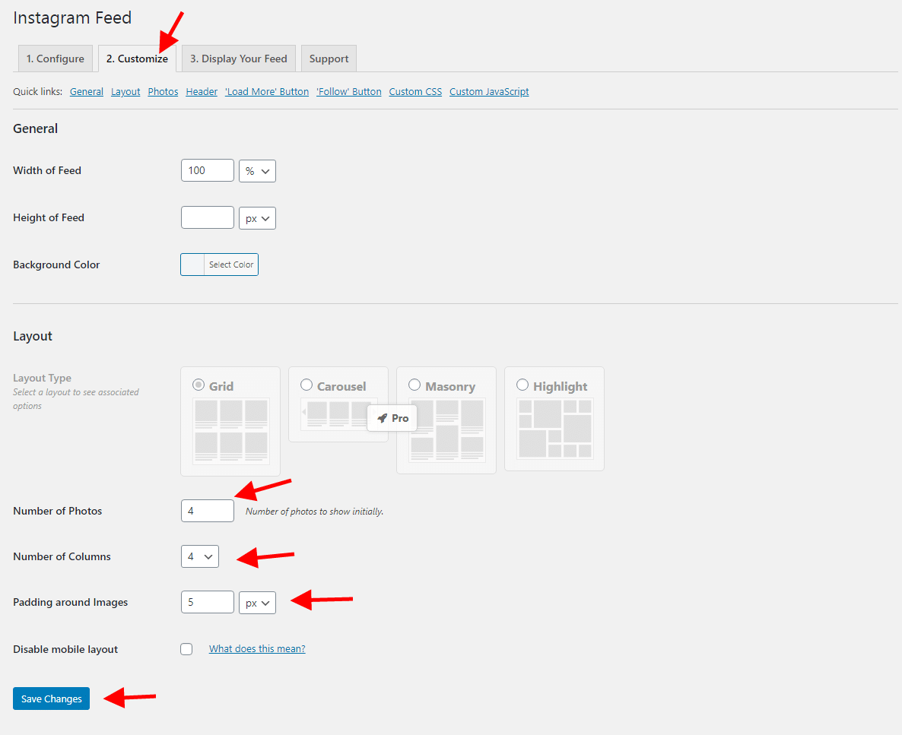Image resolution: width=902 pixels, height=735 pixels.
Task: Select the Masonry layout radio button
Action: 414,385
